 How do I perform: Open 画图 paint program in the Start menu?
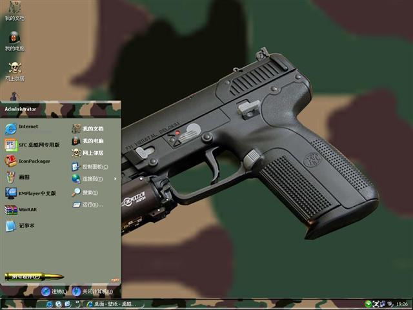(x=17, y=177)
